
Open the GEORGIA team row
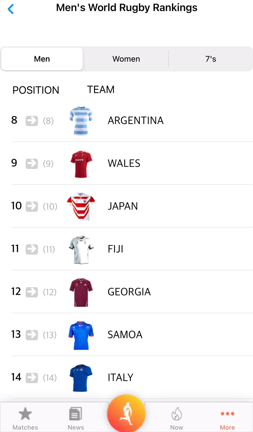(x=129, y=292)
